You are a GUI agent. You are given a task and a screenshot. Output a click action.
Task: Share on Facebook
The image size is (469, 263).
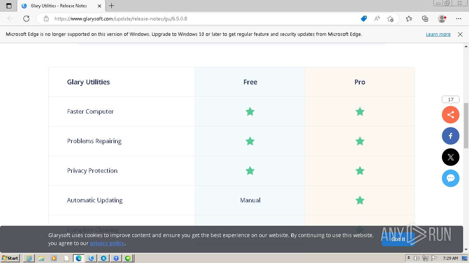(451, 136)
